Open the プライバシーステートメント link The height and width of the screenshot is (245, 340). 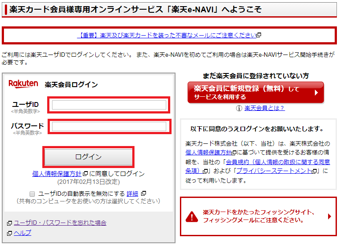pyautogui.click(x=274, y=171)
